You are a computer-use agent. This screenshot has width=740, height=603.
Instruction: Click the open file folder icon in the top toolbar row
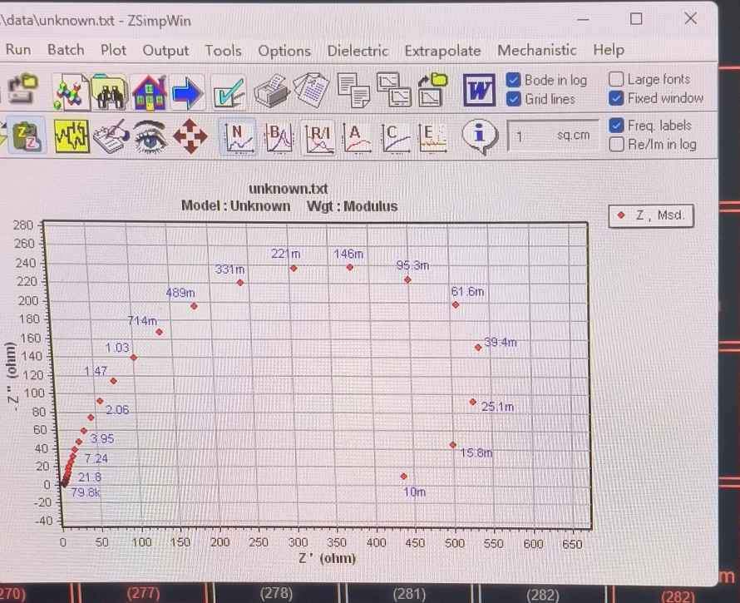point(22,89)
